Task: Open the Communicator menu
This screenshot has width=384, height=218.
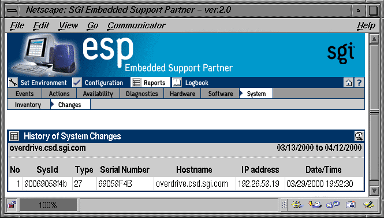Action: tap(136, 25)
